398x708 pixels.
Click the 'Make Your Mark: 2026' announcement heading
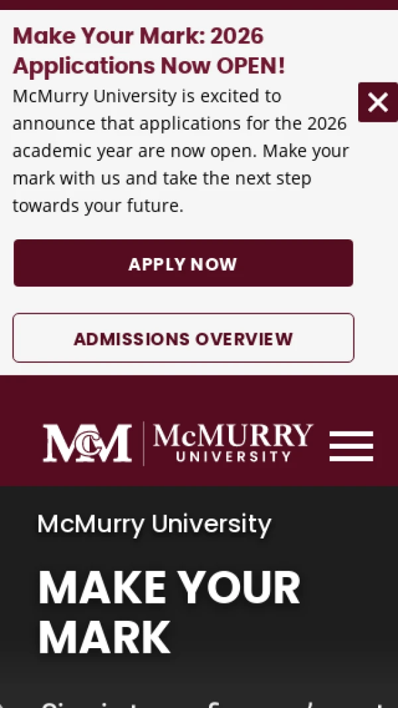point(138,36)
